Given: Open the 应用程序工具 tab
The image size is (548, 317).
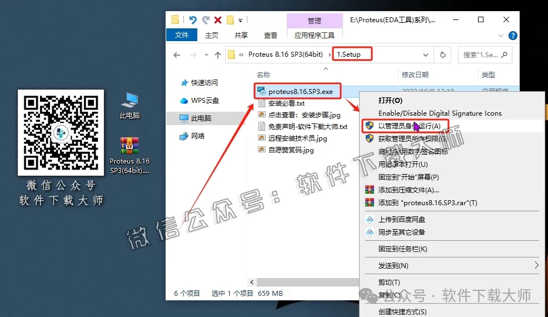Looking at the screenshot, I should point(314,35).
